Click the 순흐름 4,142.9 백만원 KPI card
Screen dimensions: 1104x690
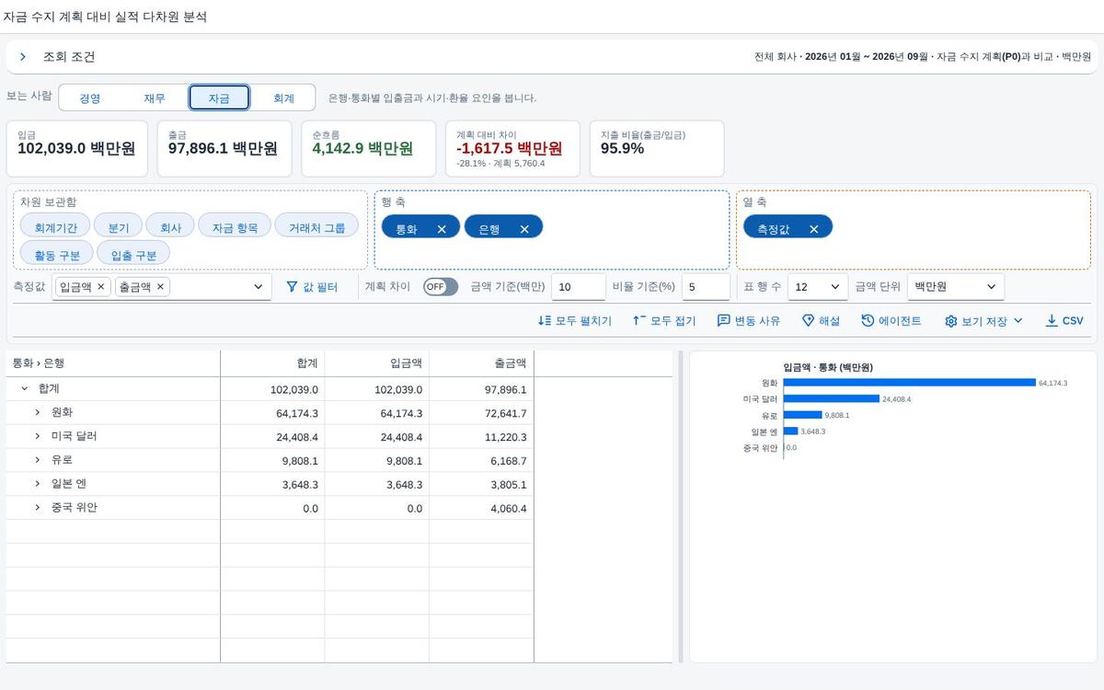(368, 148)
